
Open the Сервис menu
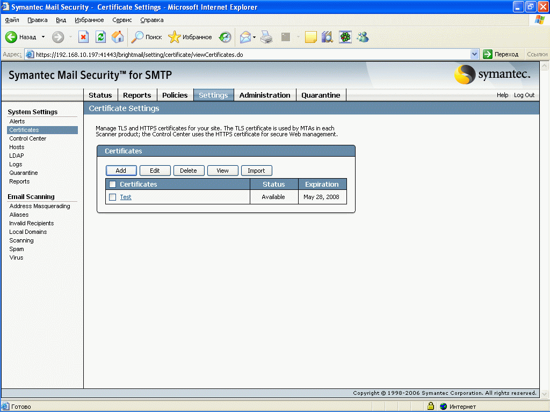tap(122, 20)
